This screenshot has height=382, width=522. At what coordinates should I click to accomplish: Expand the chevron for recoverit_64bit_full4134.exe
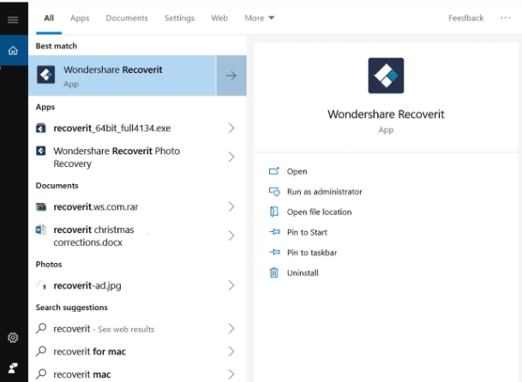coord(231,128)
